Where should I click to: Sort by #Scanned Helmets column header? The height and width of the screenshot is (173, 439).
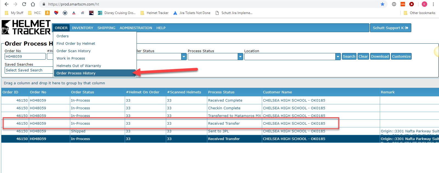click(186, 92)
